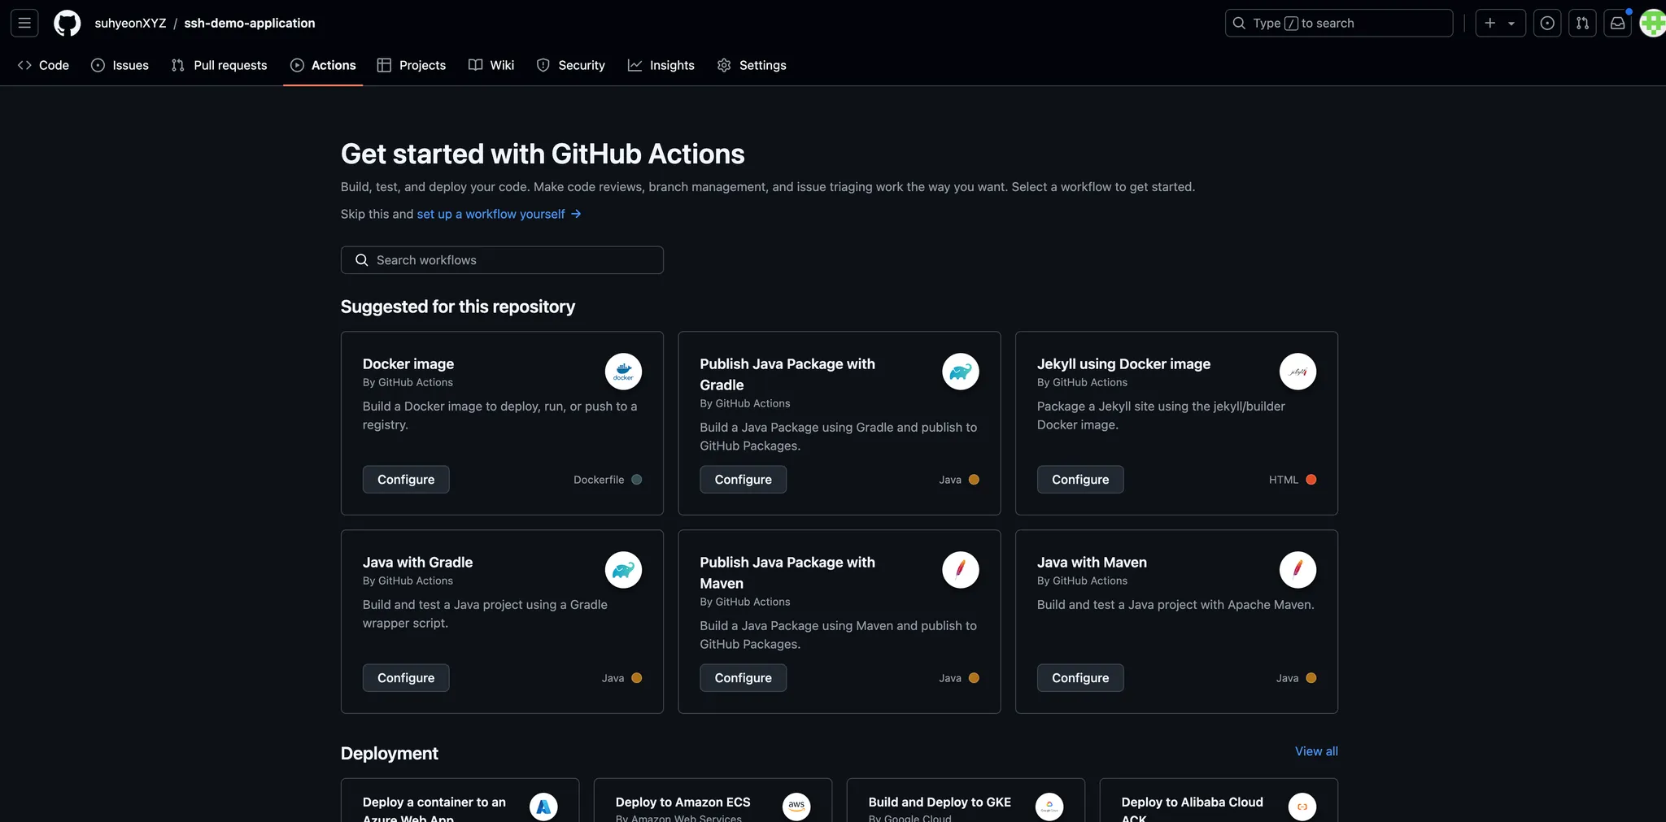The image size is (1666, 822).
Task: Open the user avatar menu
Action: 1652,23
